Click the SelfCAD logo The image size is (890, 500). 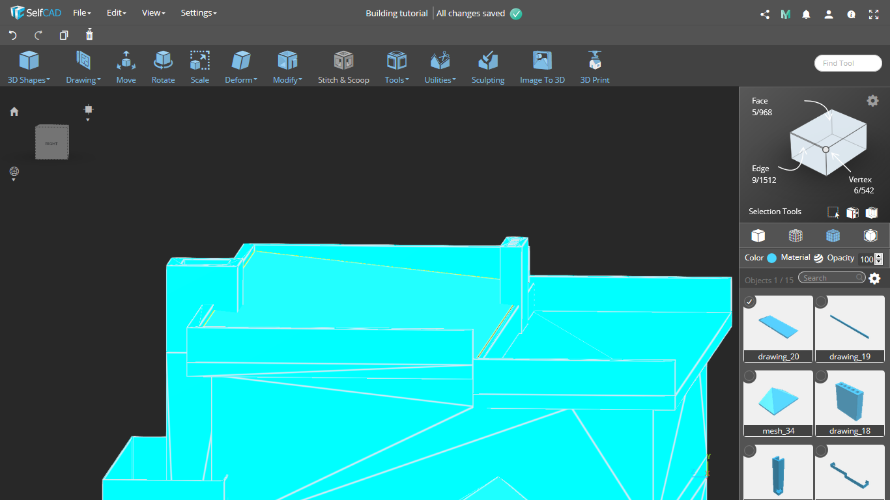tap(36, 13)
